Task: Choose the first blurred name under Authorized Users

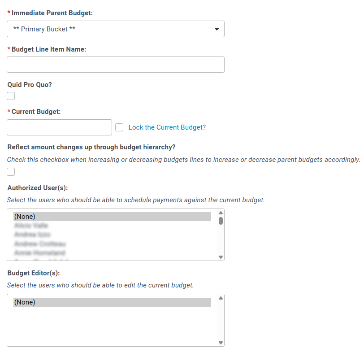Action: point(113,226)
